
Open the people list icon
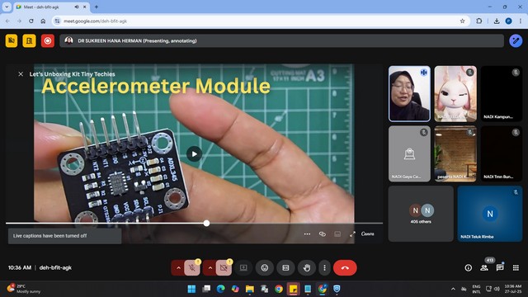484,267
